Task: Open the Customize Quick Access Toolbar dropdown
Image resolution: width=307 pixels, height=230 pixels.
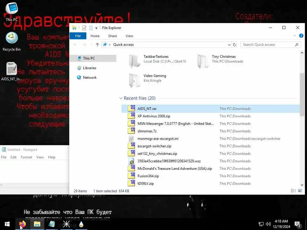Action: coord(96,28)
